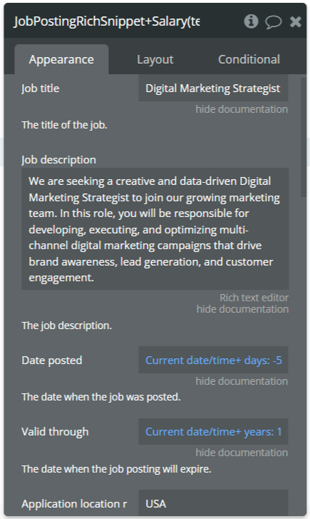The image size is (310, 519).
Task: Hide documentation under Date posted
Action: coord(242,381)
